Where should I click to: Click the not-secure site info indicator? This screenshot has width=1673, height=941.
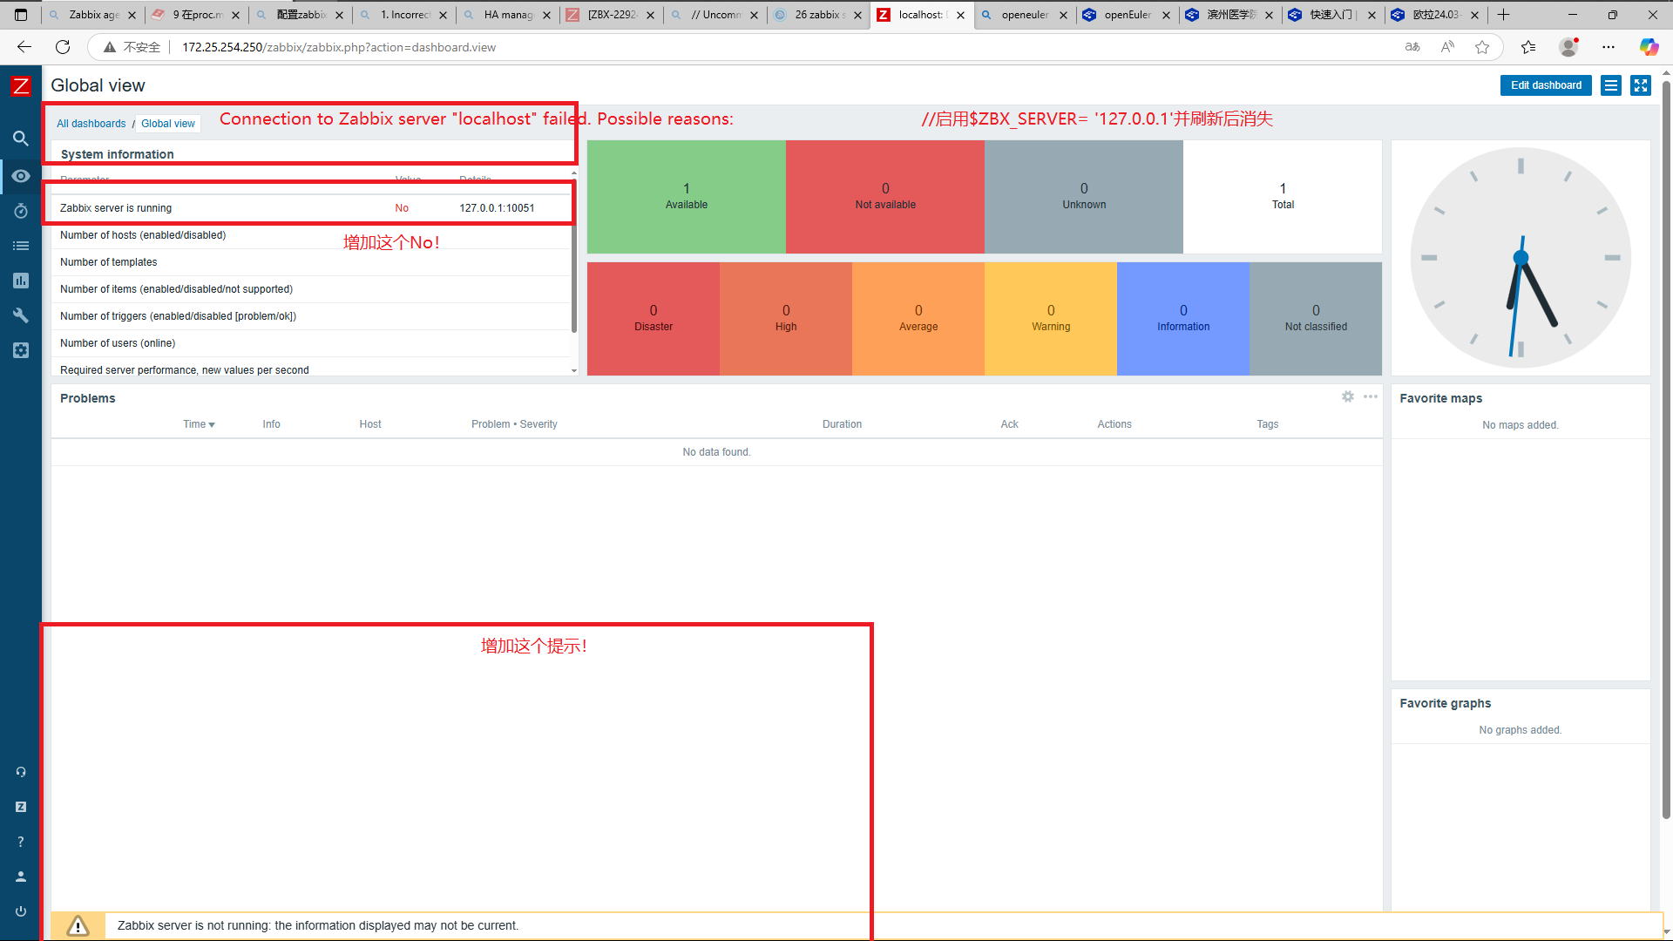click(132, 47)
